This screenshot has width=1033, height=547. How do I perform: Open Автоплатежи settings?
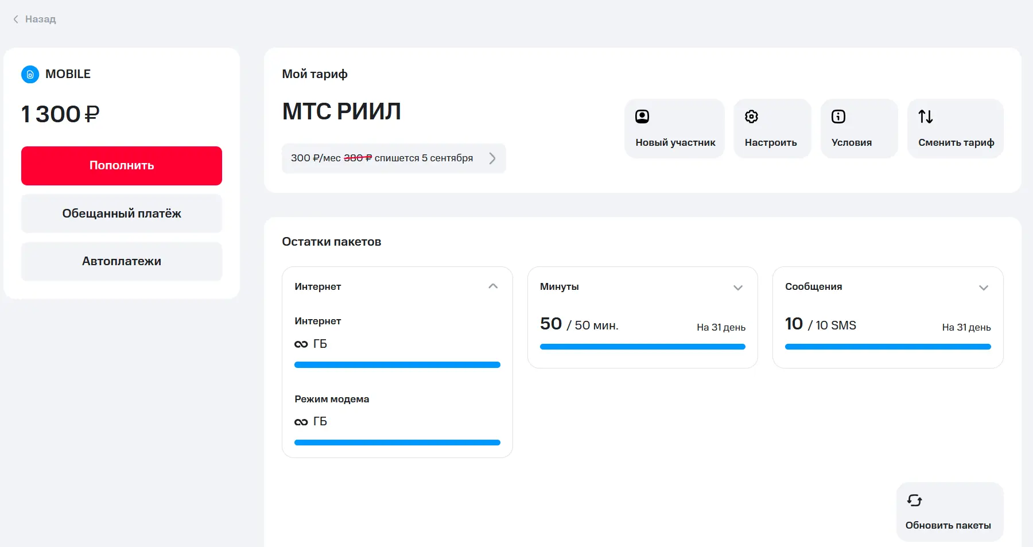click(x=122, y=261)
